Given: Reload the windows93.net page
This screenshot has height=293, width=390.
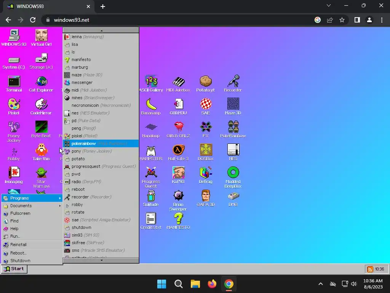Looking at the screenshot, I should click(33, 20).
